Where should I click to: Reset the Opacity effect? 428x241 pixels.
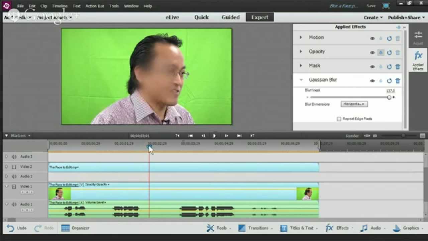(389, 53)
